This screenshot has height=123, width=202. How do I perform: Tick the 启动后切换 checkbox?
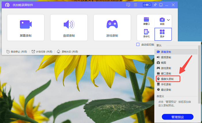[138, 44]
